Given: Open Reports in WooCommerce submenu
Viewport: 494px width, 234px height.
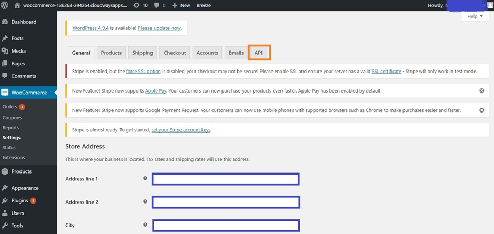Looking at the screenshot, I should pyautogui.click(x=11, y=128).
